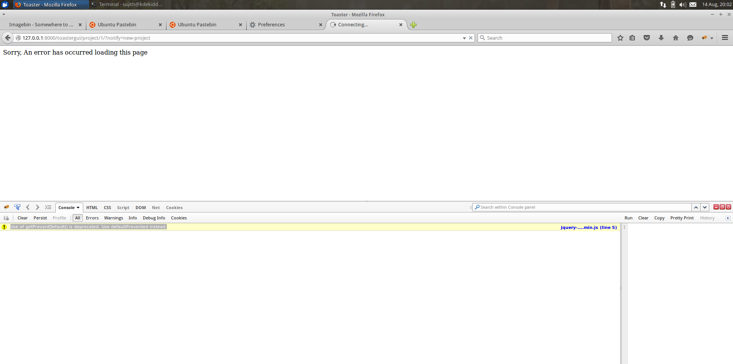Click the Firebug toolbar button in Firefox
The height and width of the screenshot is (364, 733).
(x=704, y=38)
